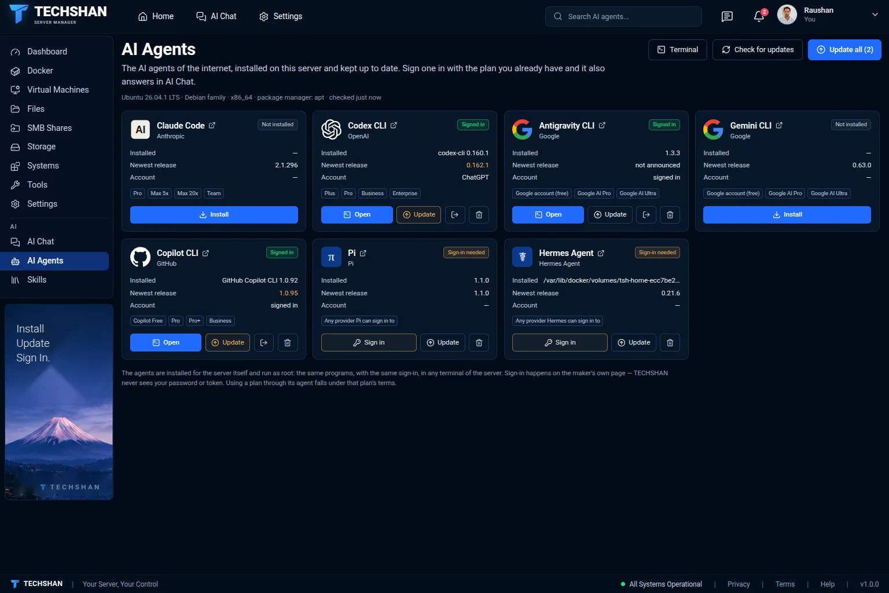Focus the Search AI agents field
The image size is (889, 593).
coord(623,16)
